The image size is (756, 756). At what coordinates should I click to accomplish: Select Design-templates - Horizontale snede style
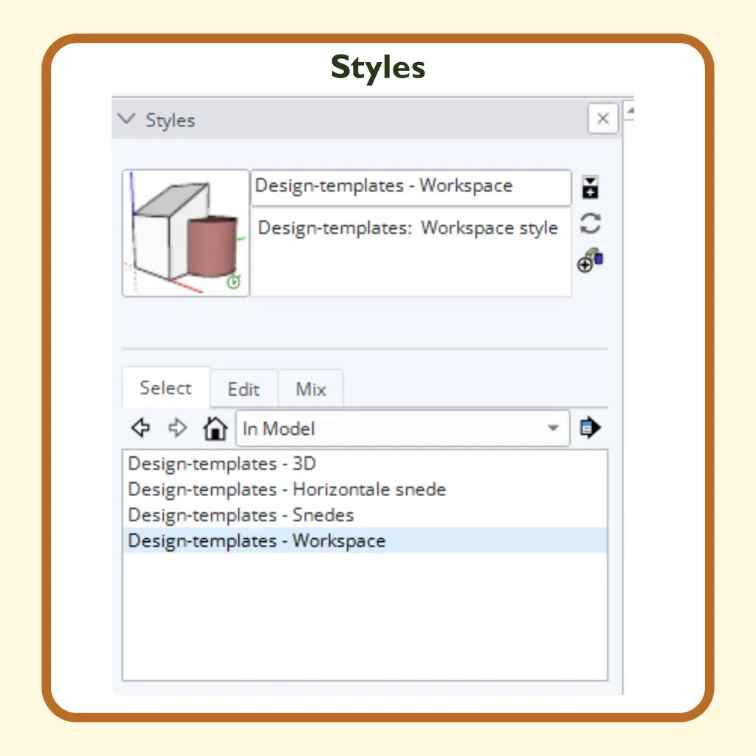click(x=365, y=489)
